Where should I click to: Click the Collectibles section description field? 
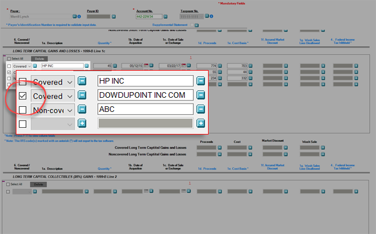(62, 191)
